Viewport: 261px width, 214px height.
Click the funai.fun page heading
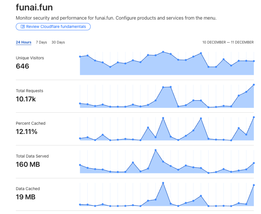point(34,7)
